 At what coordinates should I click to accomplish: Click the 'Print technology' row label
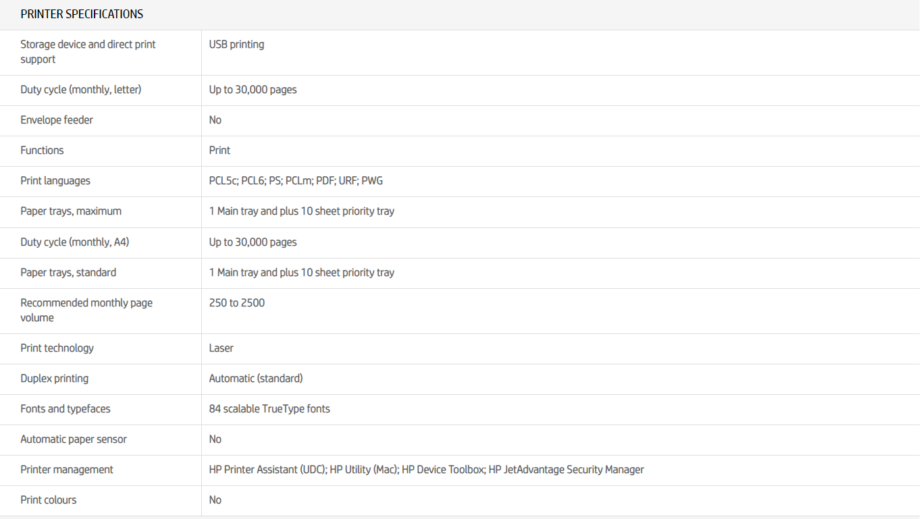point(57,348)
